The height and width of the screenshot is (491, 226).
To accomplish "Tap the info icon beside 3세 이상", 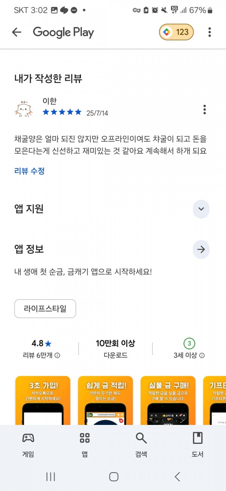I will [202, 355].
